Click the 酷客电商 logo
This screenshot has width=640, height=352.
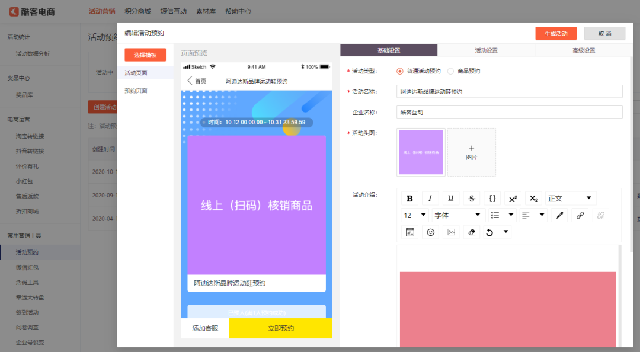point(32,12)
